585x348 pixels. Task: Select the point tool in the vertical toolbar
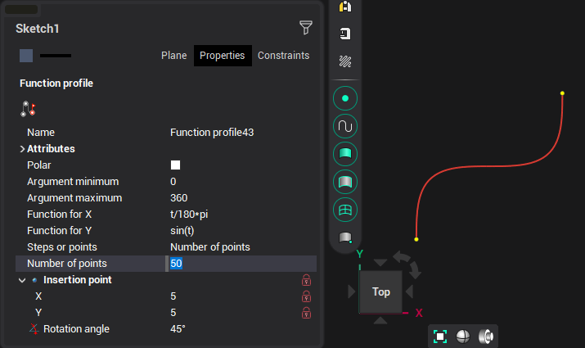click(x=345, y=99)
